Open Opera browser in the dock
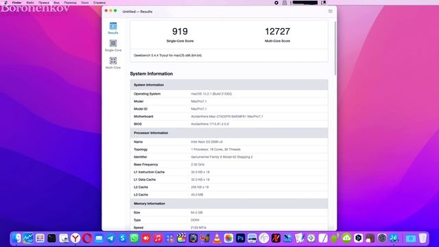Screen dimensions: 439x247 coord(87,238)
